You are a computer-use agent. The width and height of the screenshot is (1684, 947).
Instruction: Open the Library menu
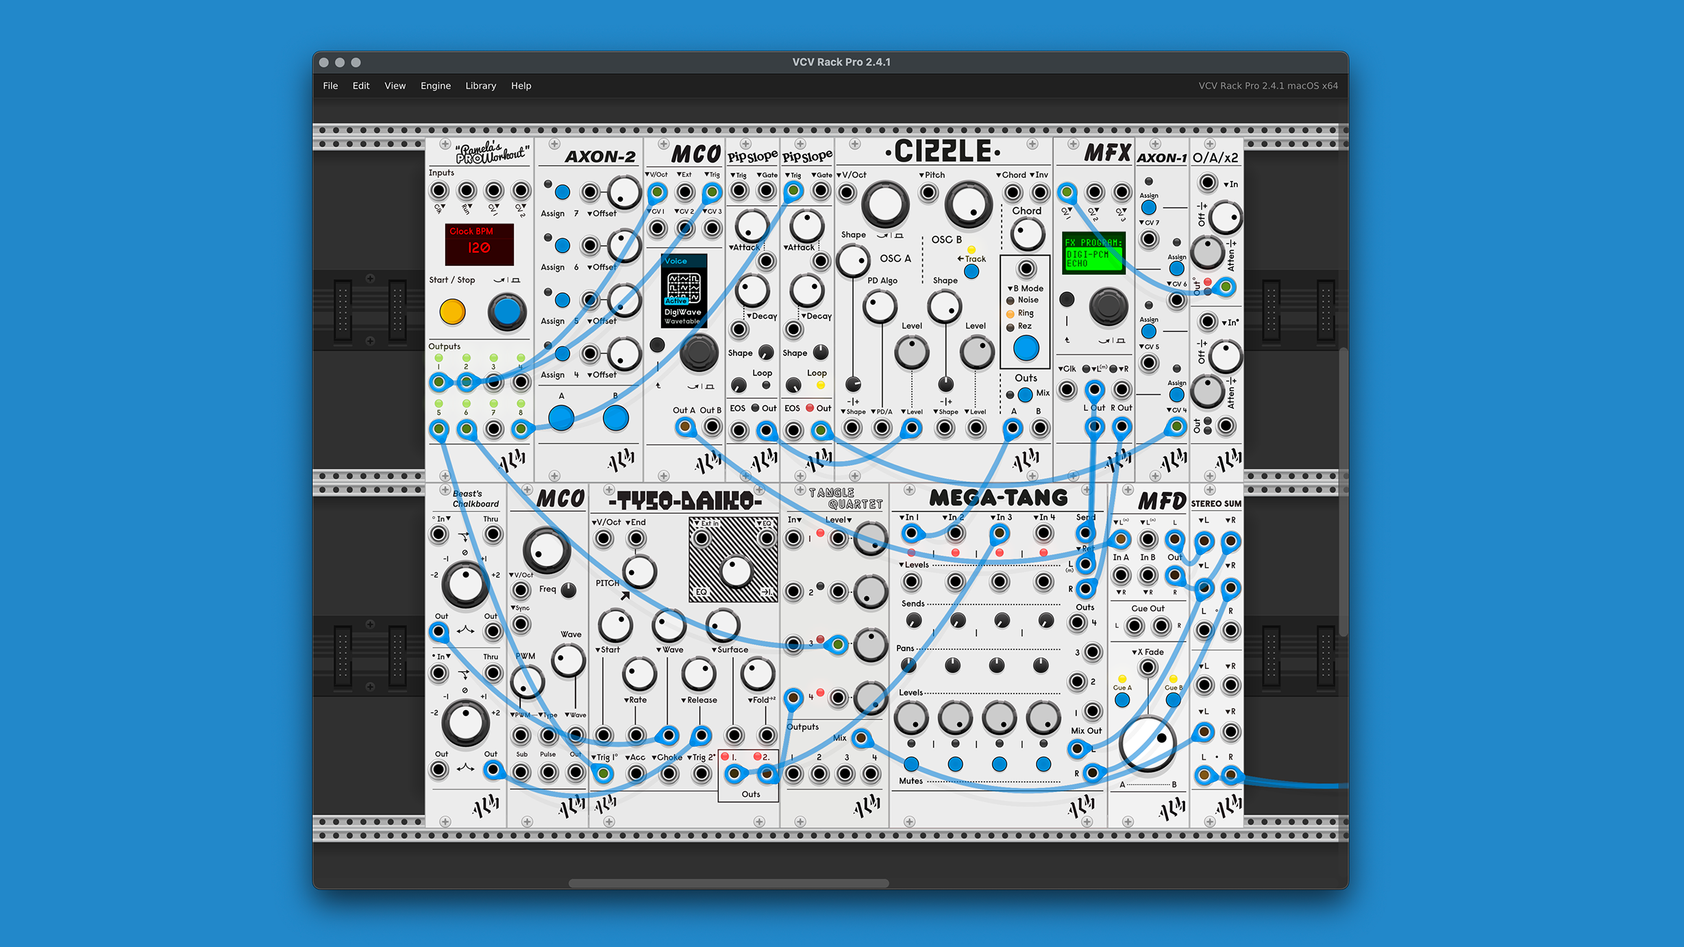480,86
